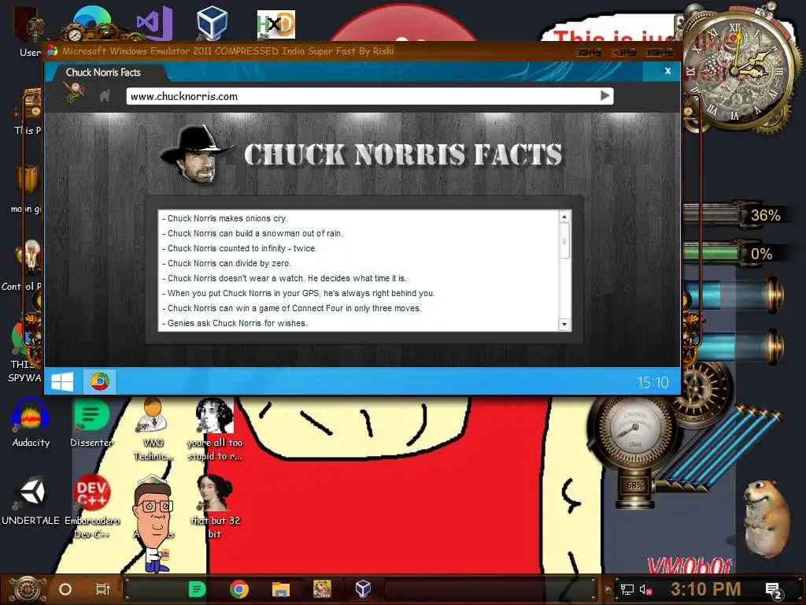Click the 36% gauge bar widget
This screenshot has height=605, width=806.
click(x=735, y=214)
